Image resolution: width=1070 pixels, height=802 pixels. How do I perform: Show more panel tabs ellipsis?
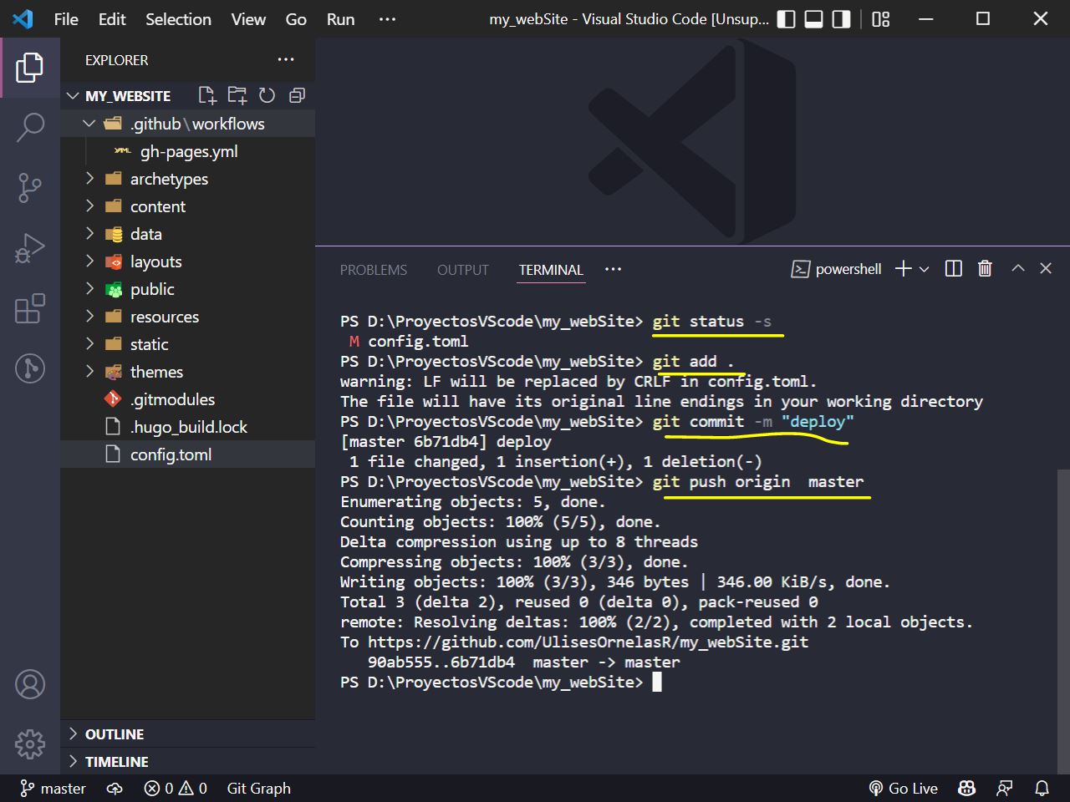[614, 269]
